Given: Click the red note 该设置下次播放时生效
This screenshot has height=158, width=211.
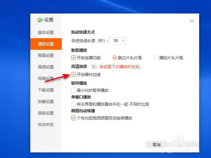Looking at the screenshot, I should coord(116,67).
